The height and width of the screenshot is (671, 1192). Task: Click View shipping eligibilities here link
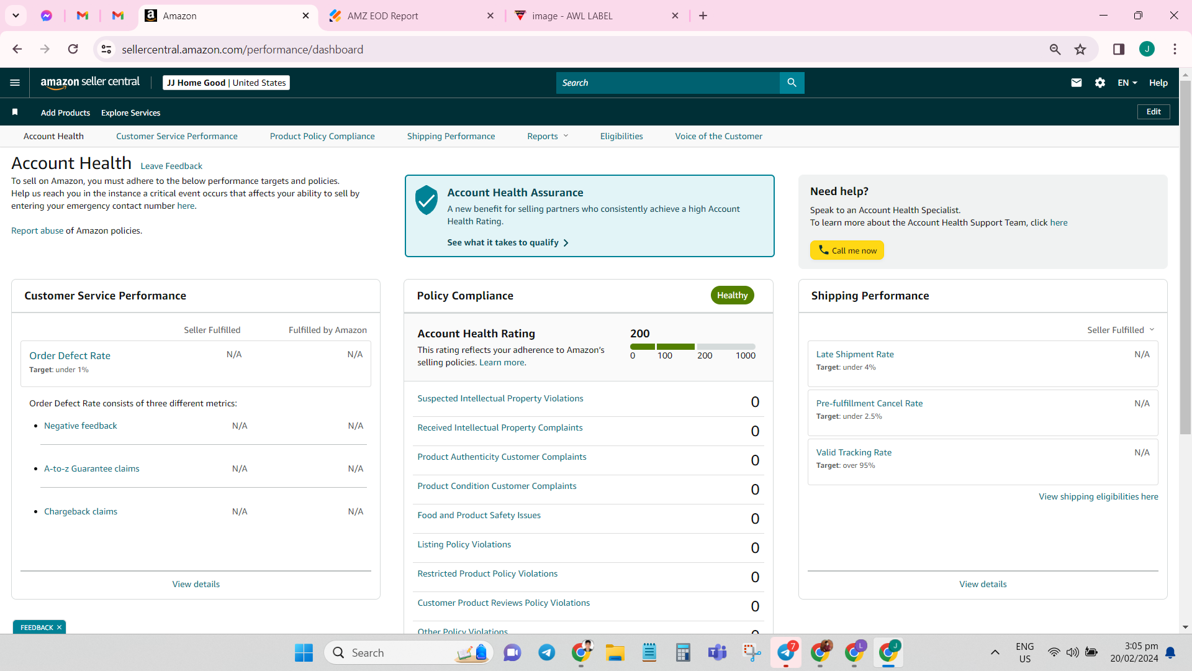pos(1098,496)
